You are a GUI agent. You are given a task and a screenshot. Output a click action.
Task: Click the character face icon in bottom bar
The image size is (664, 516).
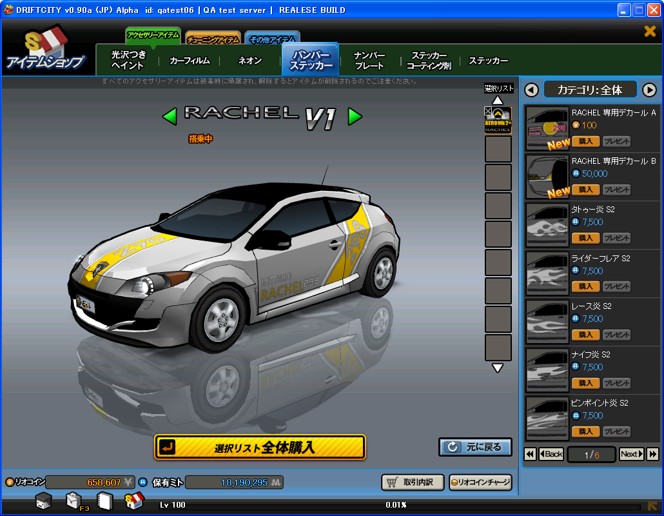pos(44,501)
